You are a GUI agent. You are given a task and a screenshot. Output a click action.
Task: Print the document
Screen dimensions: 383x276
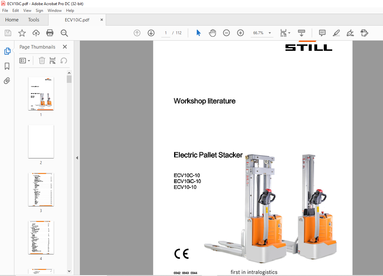[50, 33]
